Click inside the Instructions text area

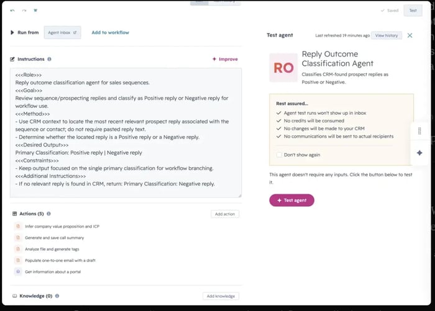(126, 133)
